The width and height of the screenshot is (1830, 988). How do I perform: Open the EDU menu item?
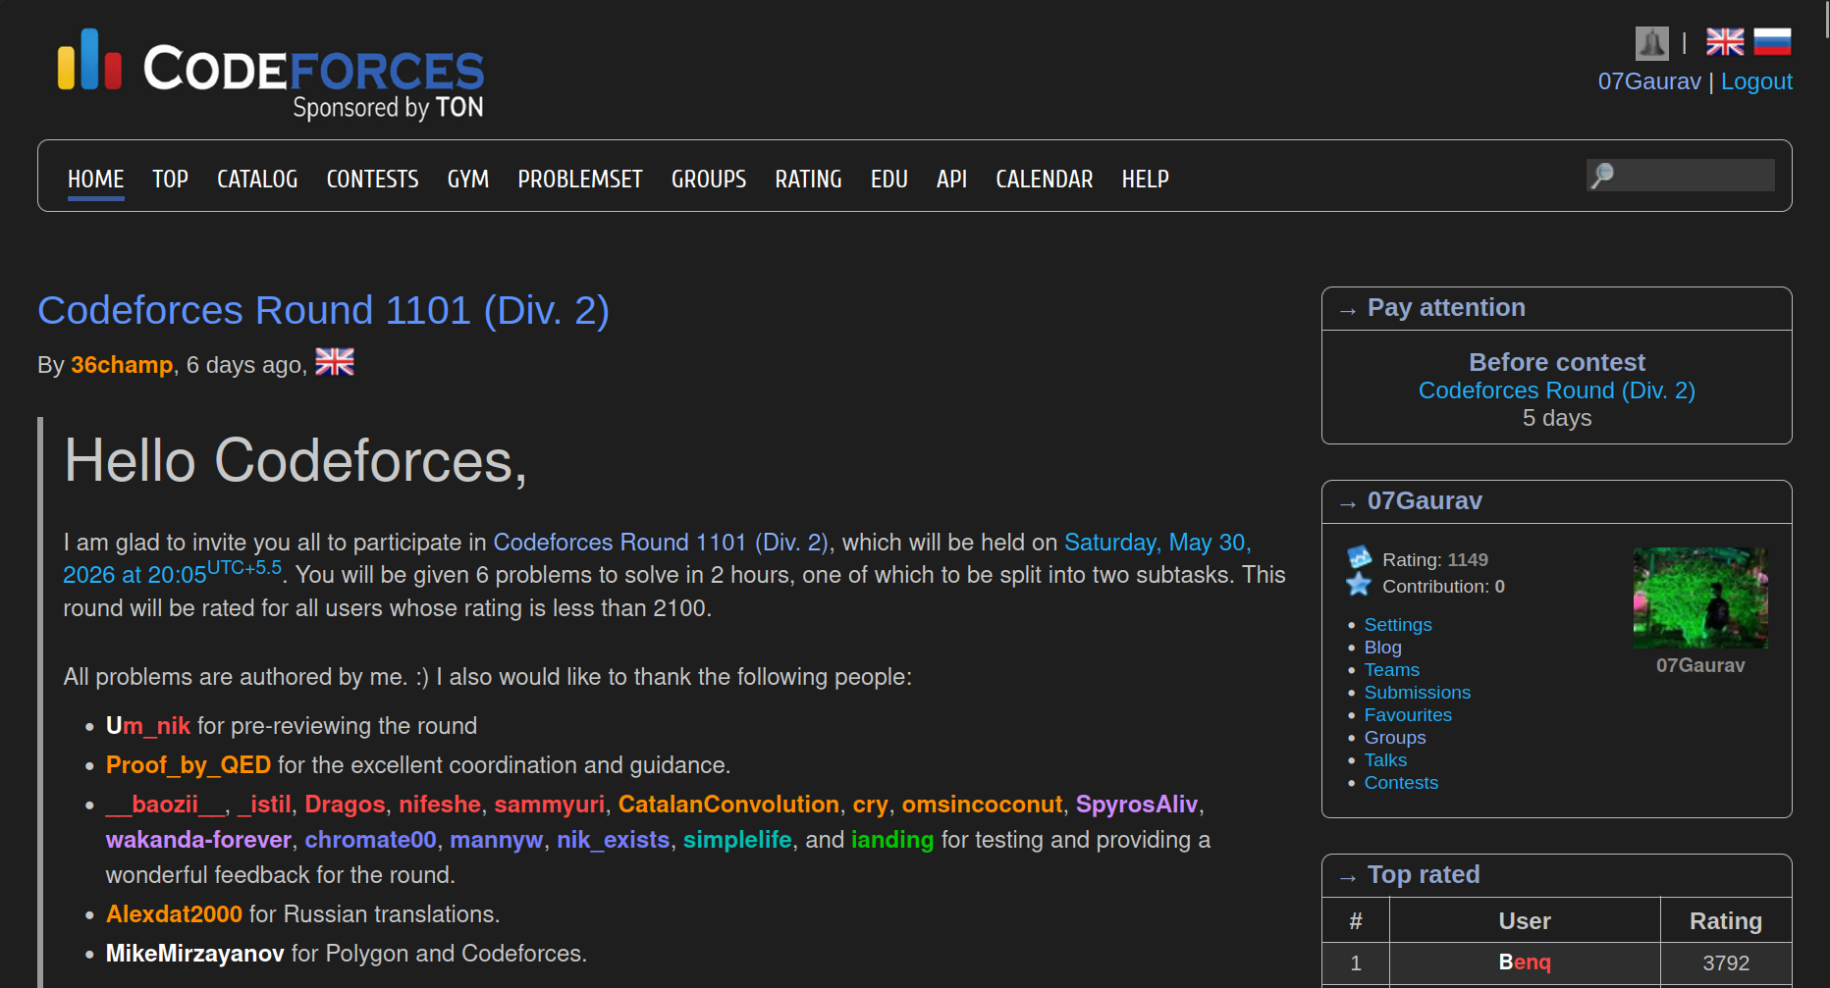[889, 180]
